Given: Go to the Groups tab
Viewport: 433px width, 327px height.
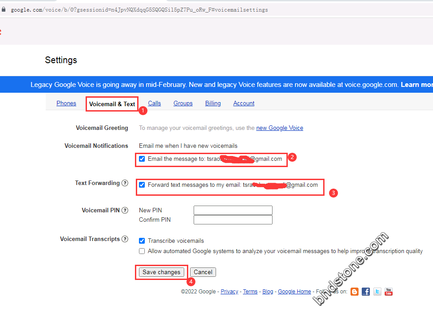Looking at the screenshot, I should [183, 103].
